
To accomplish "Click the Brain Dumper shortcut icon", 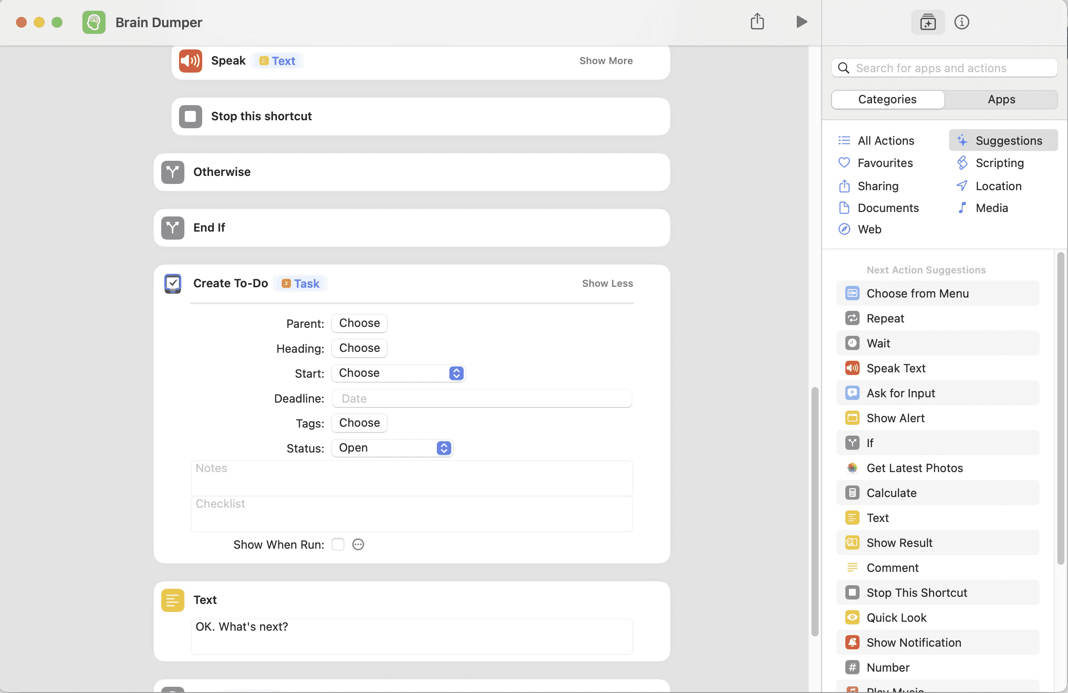I will (94, 22).
